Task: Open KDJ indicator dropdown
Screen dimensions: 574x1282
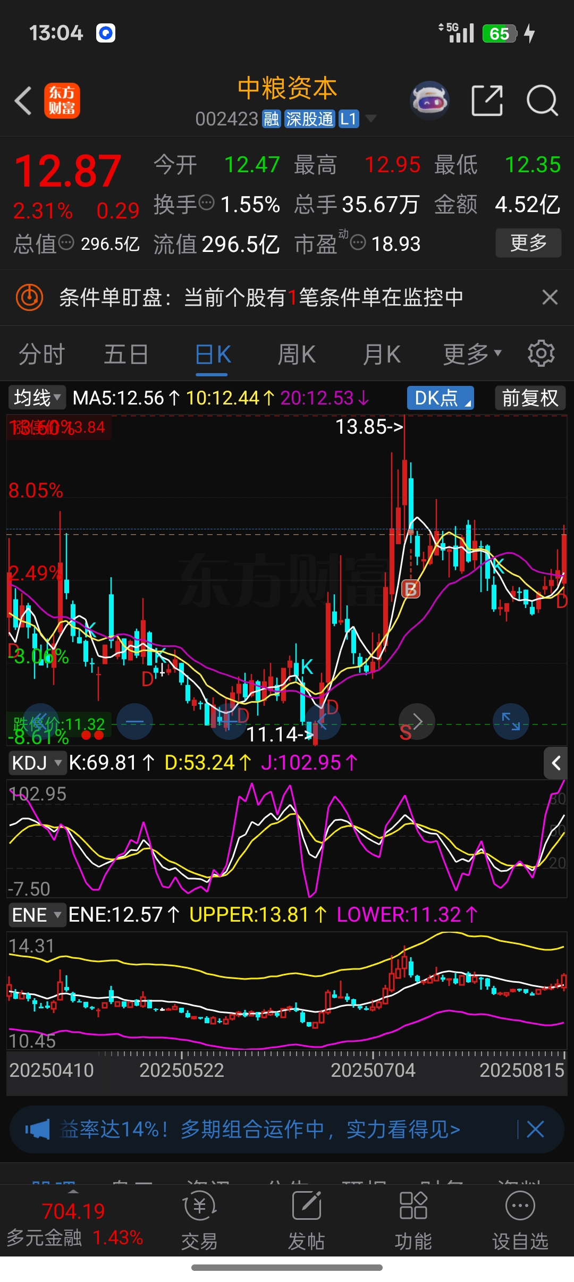Action: (37, 763)
